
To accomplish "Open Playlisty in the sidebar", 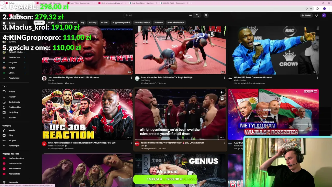I will point(12,97).
